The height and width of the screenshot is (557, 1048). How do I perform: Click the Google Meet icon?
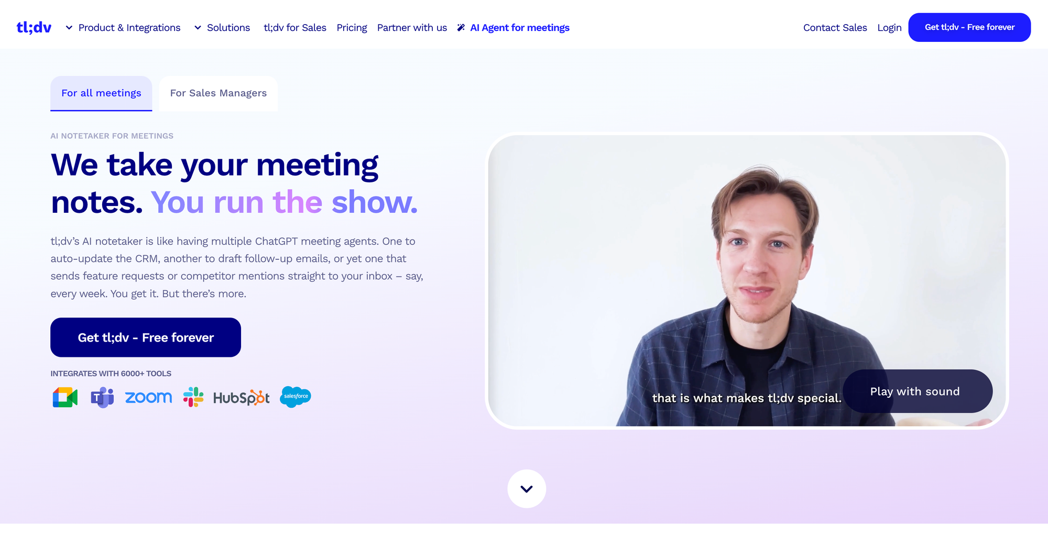[65, 397]
